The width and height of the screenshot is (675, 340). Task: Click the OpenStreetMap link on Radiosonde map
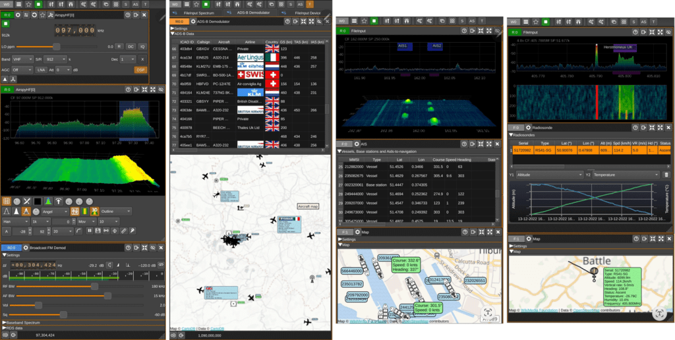point(587,310)
